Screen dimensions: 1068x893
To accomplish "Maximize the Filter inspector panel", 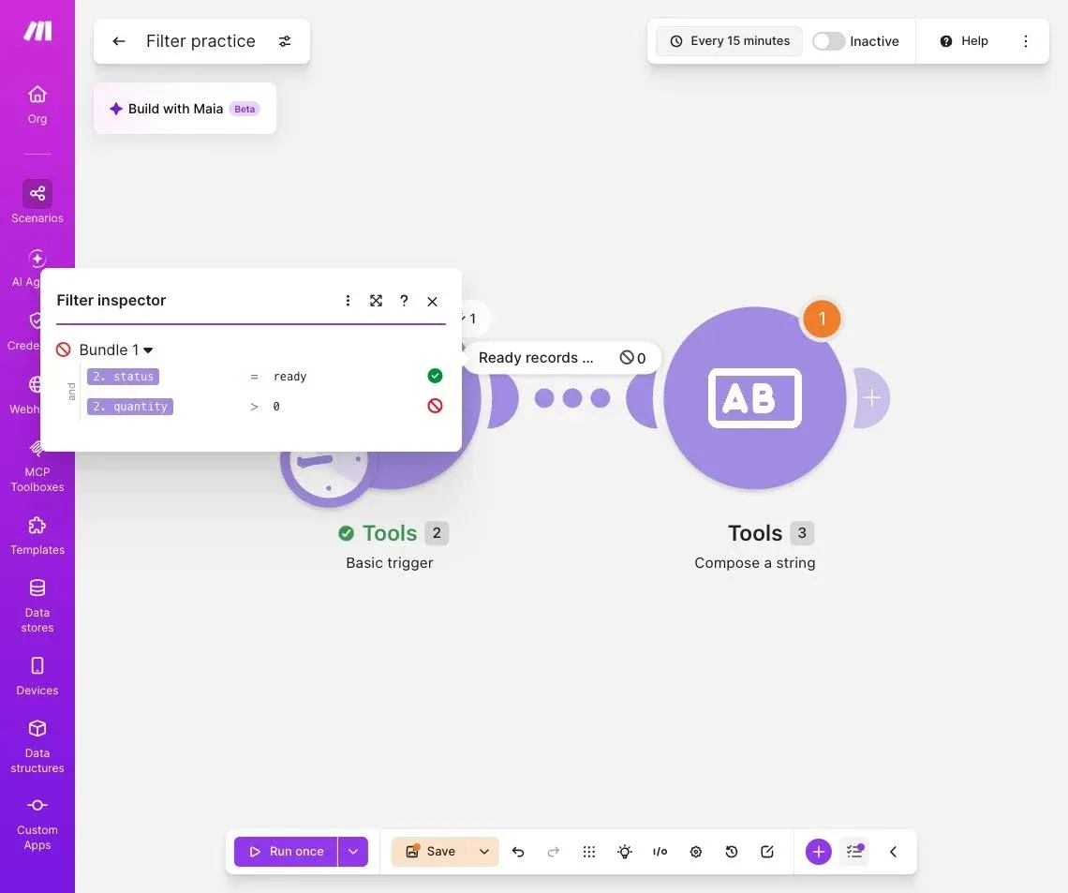I will click(376, 301).
